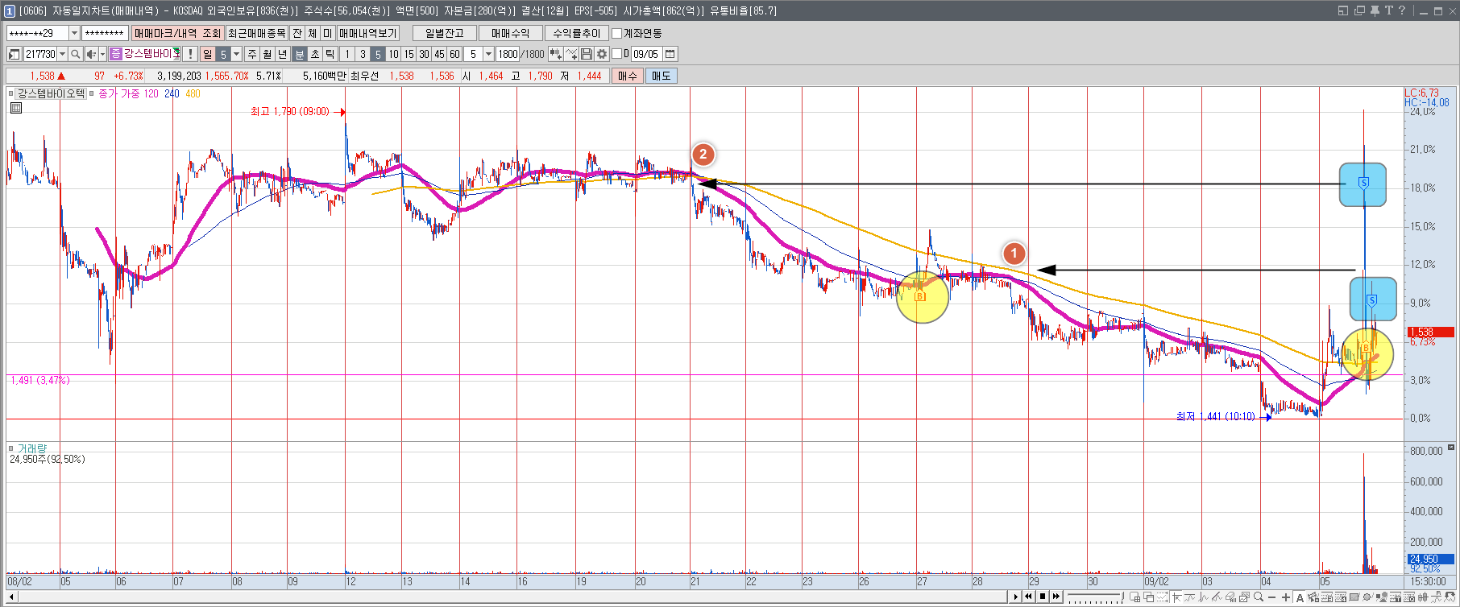This screenshot has width=1460, height=607.
Task: Select the 년 yearly period toggle
Action: coord(283,54)
